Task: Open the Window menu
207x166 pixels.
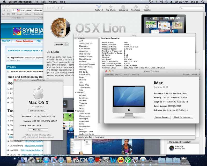Action: click(53, 2)
